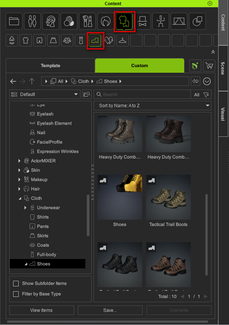The width and height of the screenshot is (229, 325).
Task: Choose the Shirts subcategory icon
Action: point(26,40)
